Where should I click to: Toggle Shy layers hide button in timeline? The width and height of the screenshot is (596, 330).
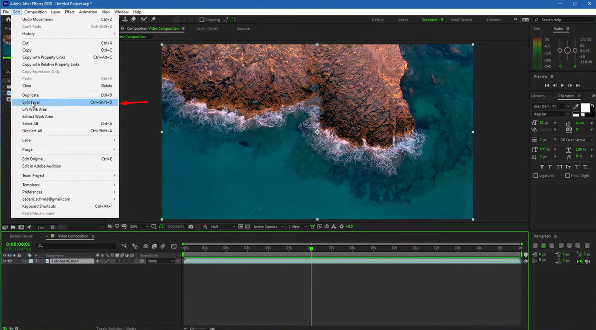[146, 246]
